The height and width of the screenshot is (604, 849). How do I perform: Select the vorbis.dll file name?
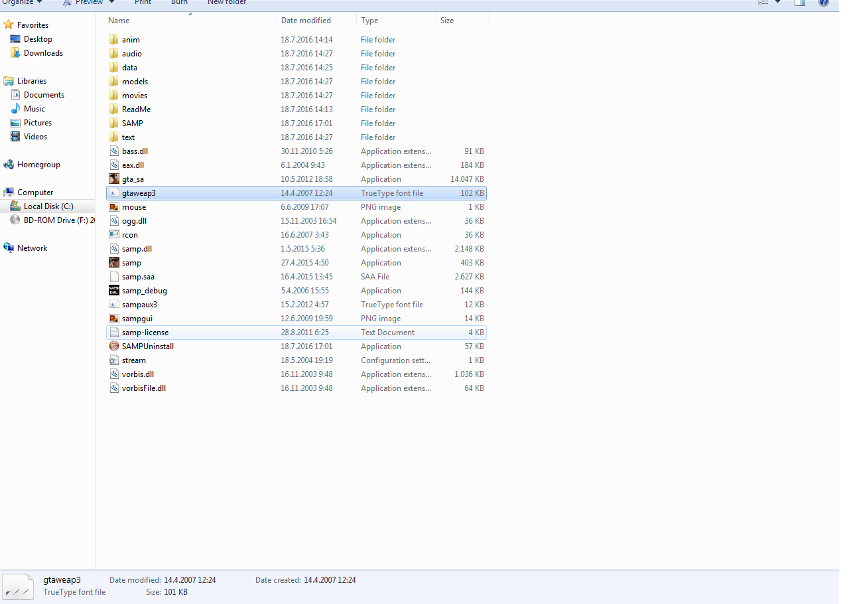[138, 374]
